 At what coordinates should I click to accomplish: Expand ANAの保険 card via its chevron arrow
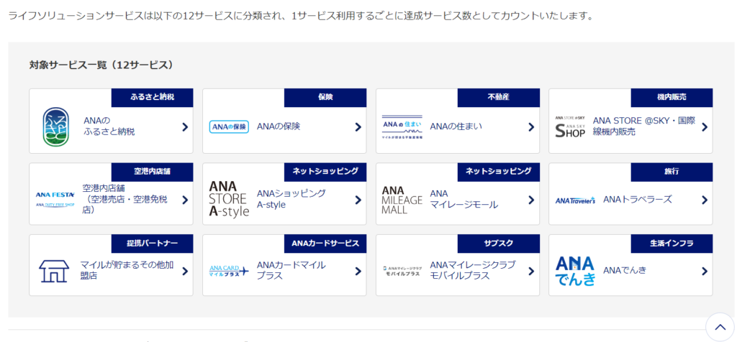tap(358, 127)
